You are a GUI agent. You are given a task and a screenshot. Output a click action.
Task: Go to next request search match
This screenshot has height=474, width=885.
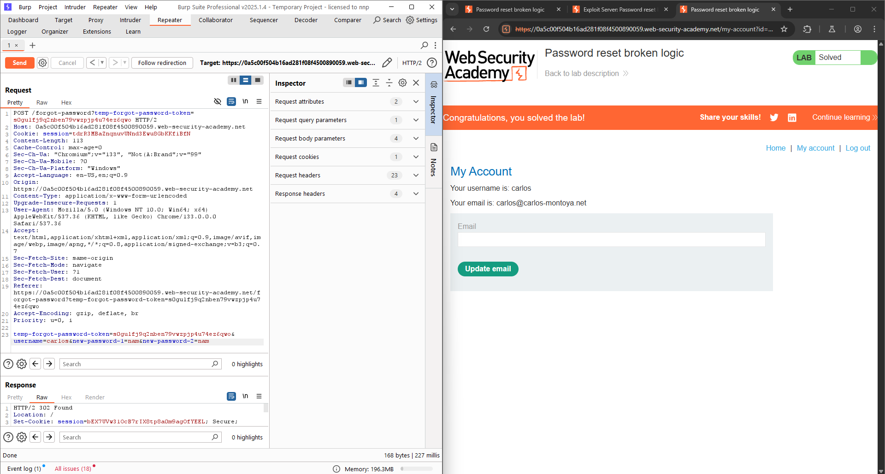click(x=49, y=364)
